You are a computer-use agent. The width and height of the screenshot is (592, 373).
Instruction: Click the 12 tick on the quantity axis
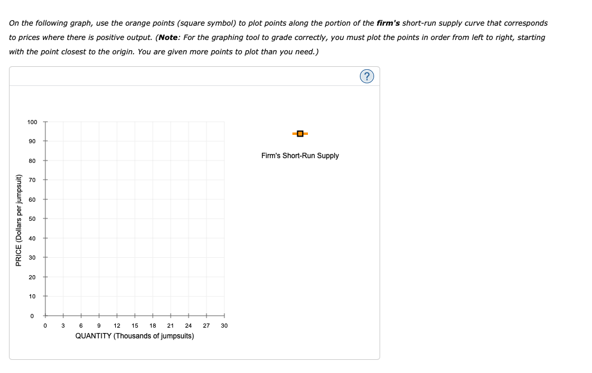pyautogui.click(x=116, y=326)
